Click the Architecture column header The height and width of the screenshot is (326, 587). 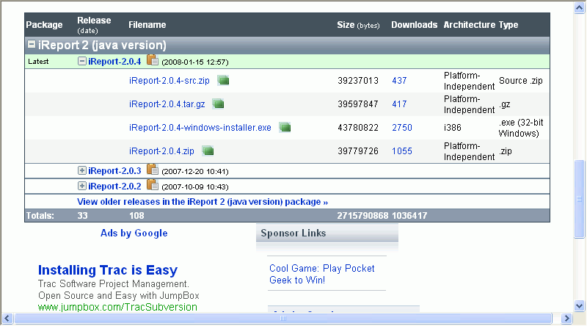(470, 25)
